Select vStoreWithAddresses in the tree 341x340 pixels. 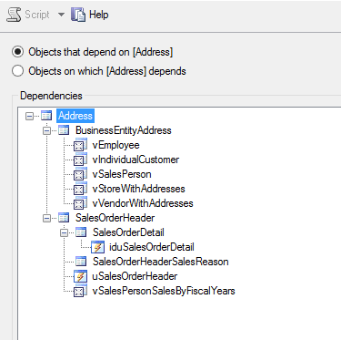pyautogui.click(x=138, y=189)
